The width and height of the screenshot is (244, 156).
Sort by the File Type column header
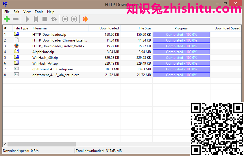22,28
